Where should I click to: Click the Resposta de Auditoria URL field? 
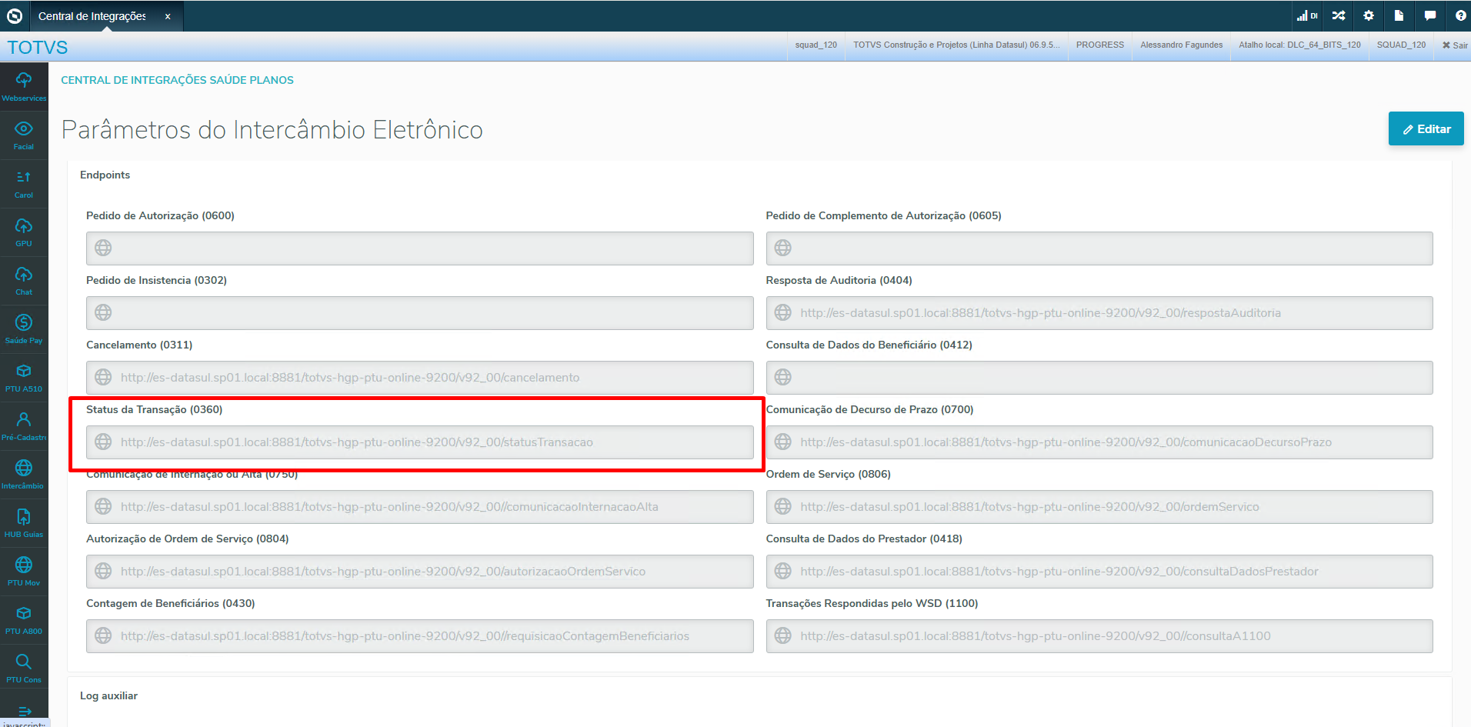(1099, 313)
